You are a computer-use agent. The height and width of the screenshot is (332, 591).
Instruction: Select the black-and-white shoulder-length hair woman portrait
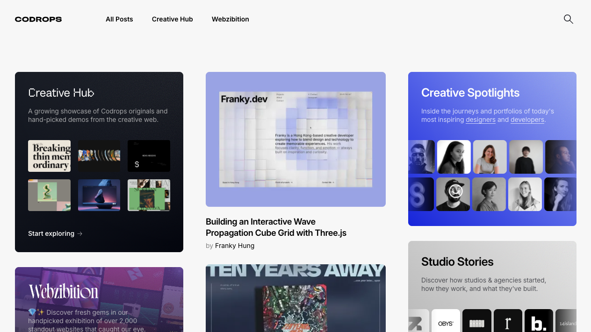(489, 194)
